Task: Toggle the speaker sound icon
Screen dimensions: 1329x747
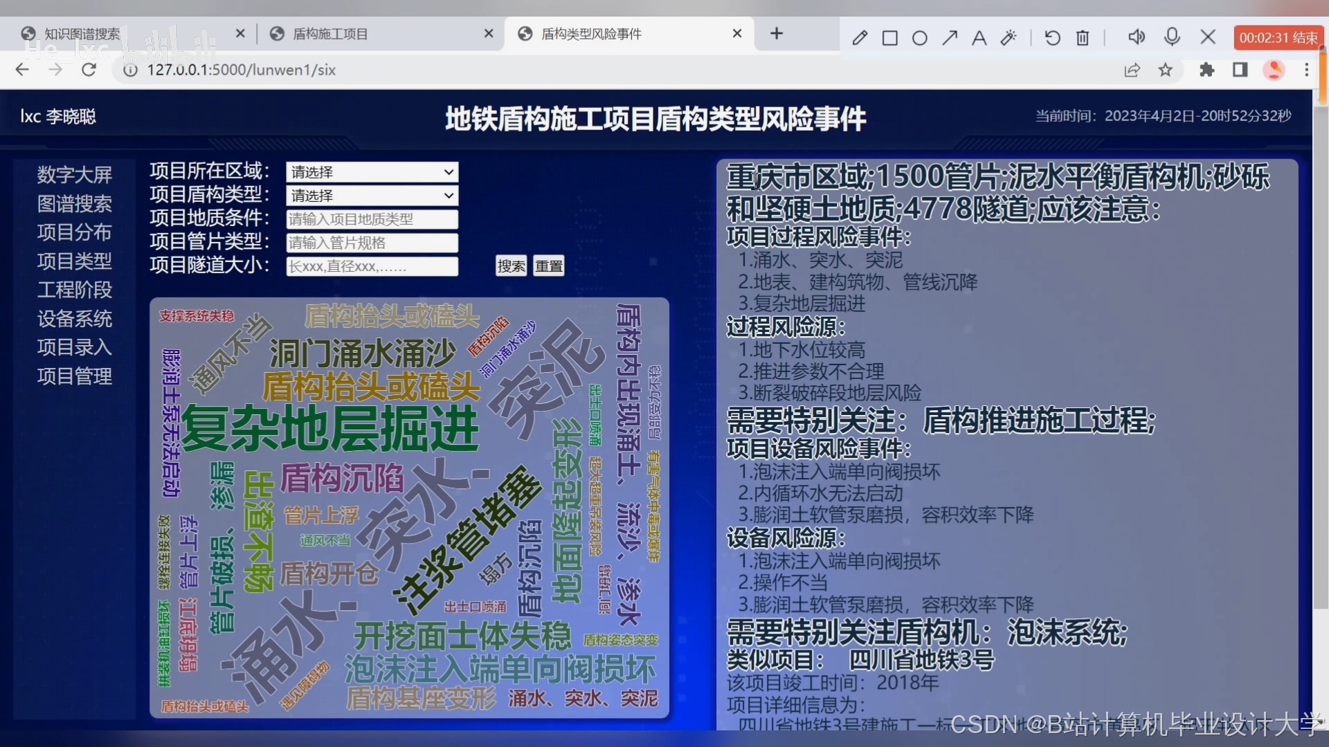Action: click(1137, 37)
